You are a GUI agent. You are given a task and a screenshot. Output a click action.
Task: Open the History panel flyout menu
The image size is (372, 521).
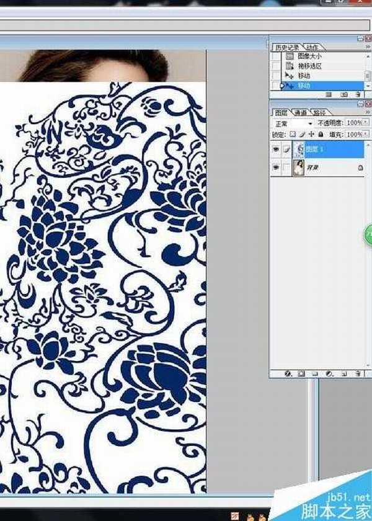click(368, 47)
